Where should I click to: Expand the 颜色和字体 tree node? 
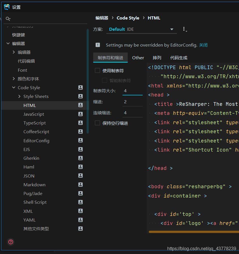pyautogui.click(x=14, y=79)
